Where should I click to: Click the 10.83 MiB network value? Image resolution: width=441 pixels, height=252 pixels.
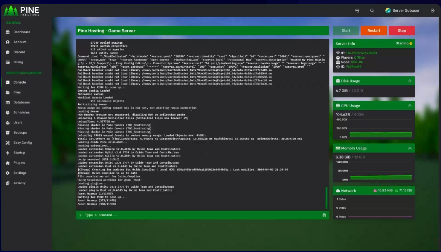pos(385,190)
